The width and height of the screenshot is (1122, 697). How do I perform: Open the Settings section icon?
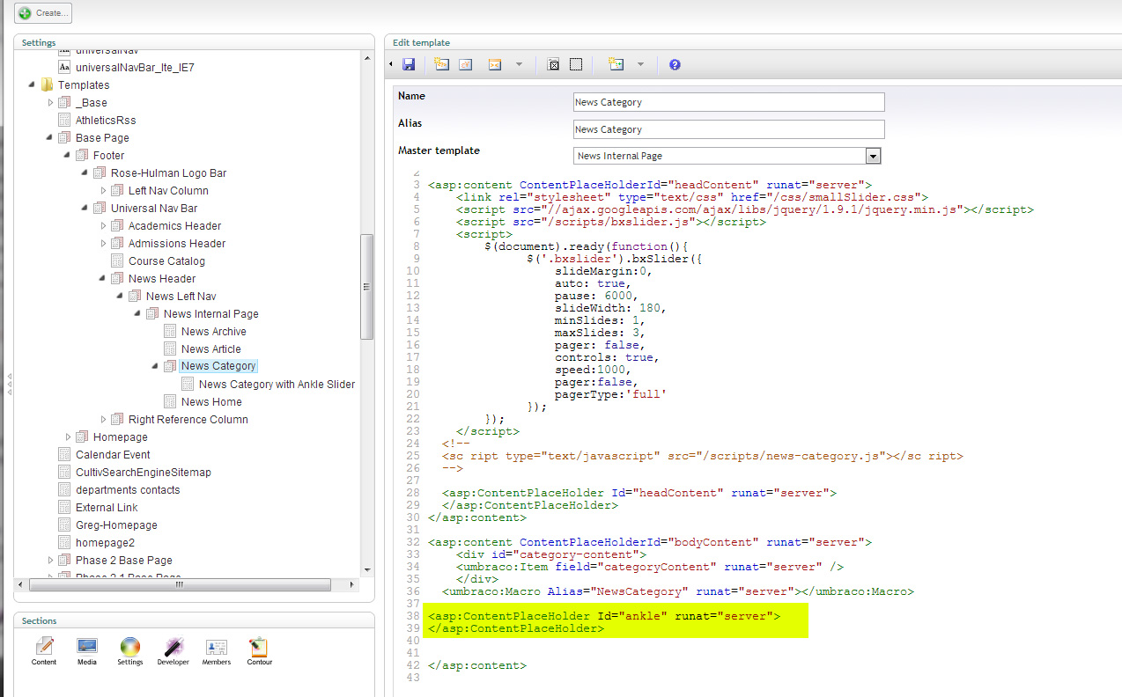(x=130, y=651)
